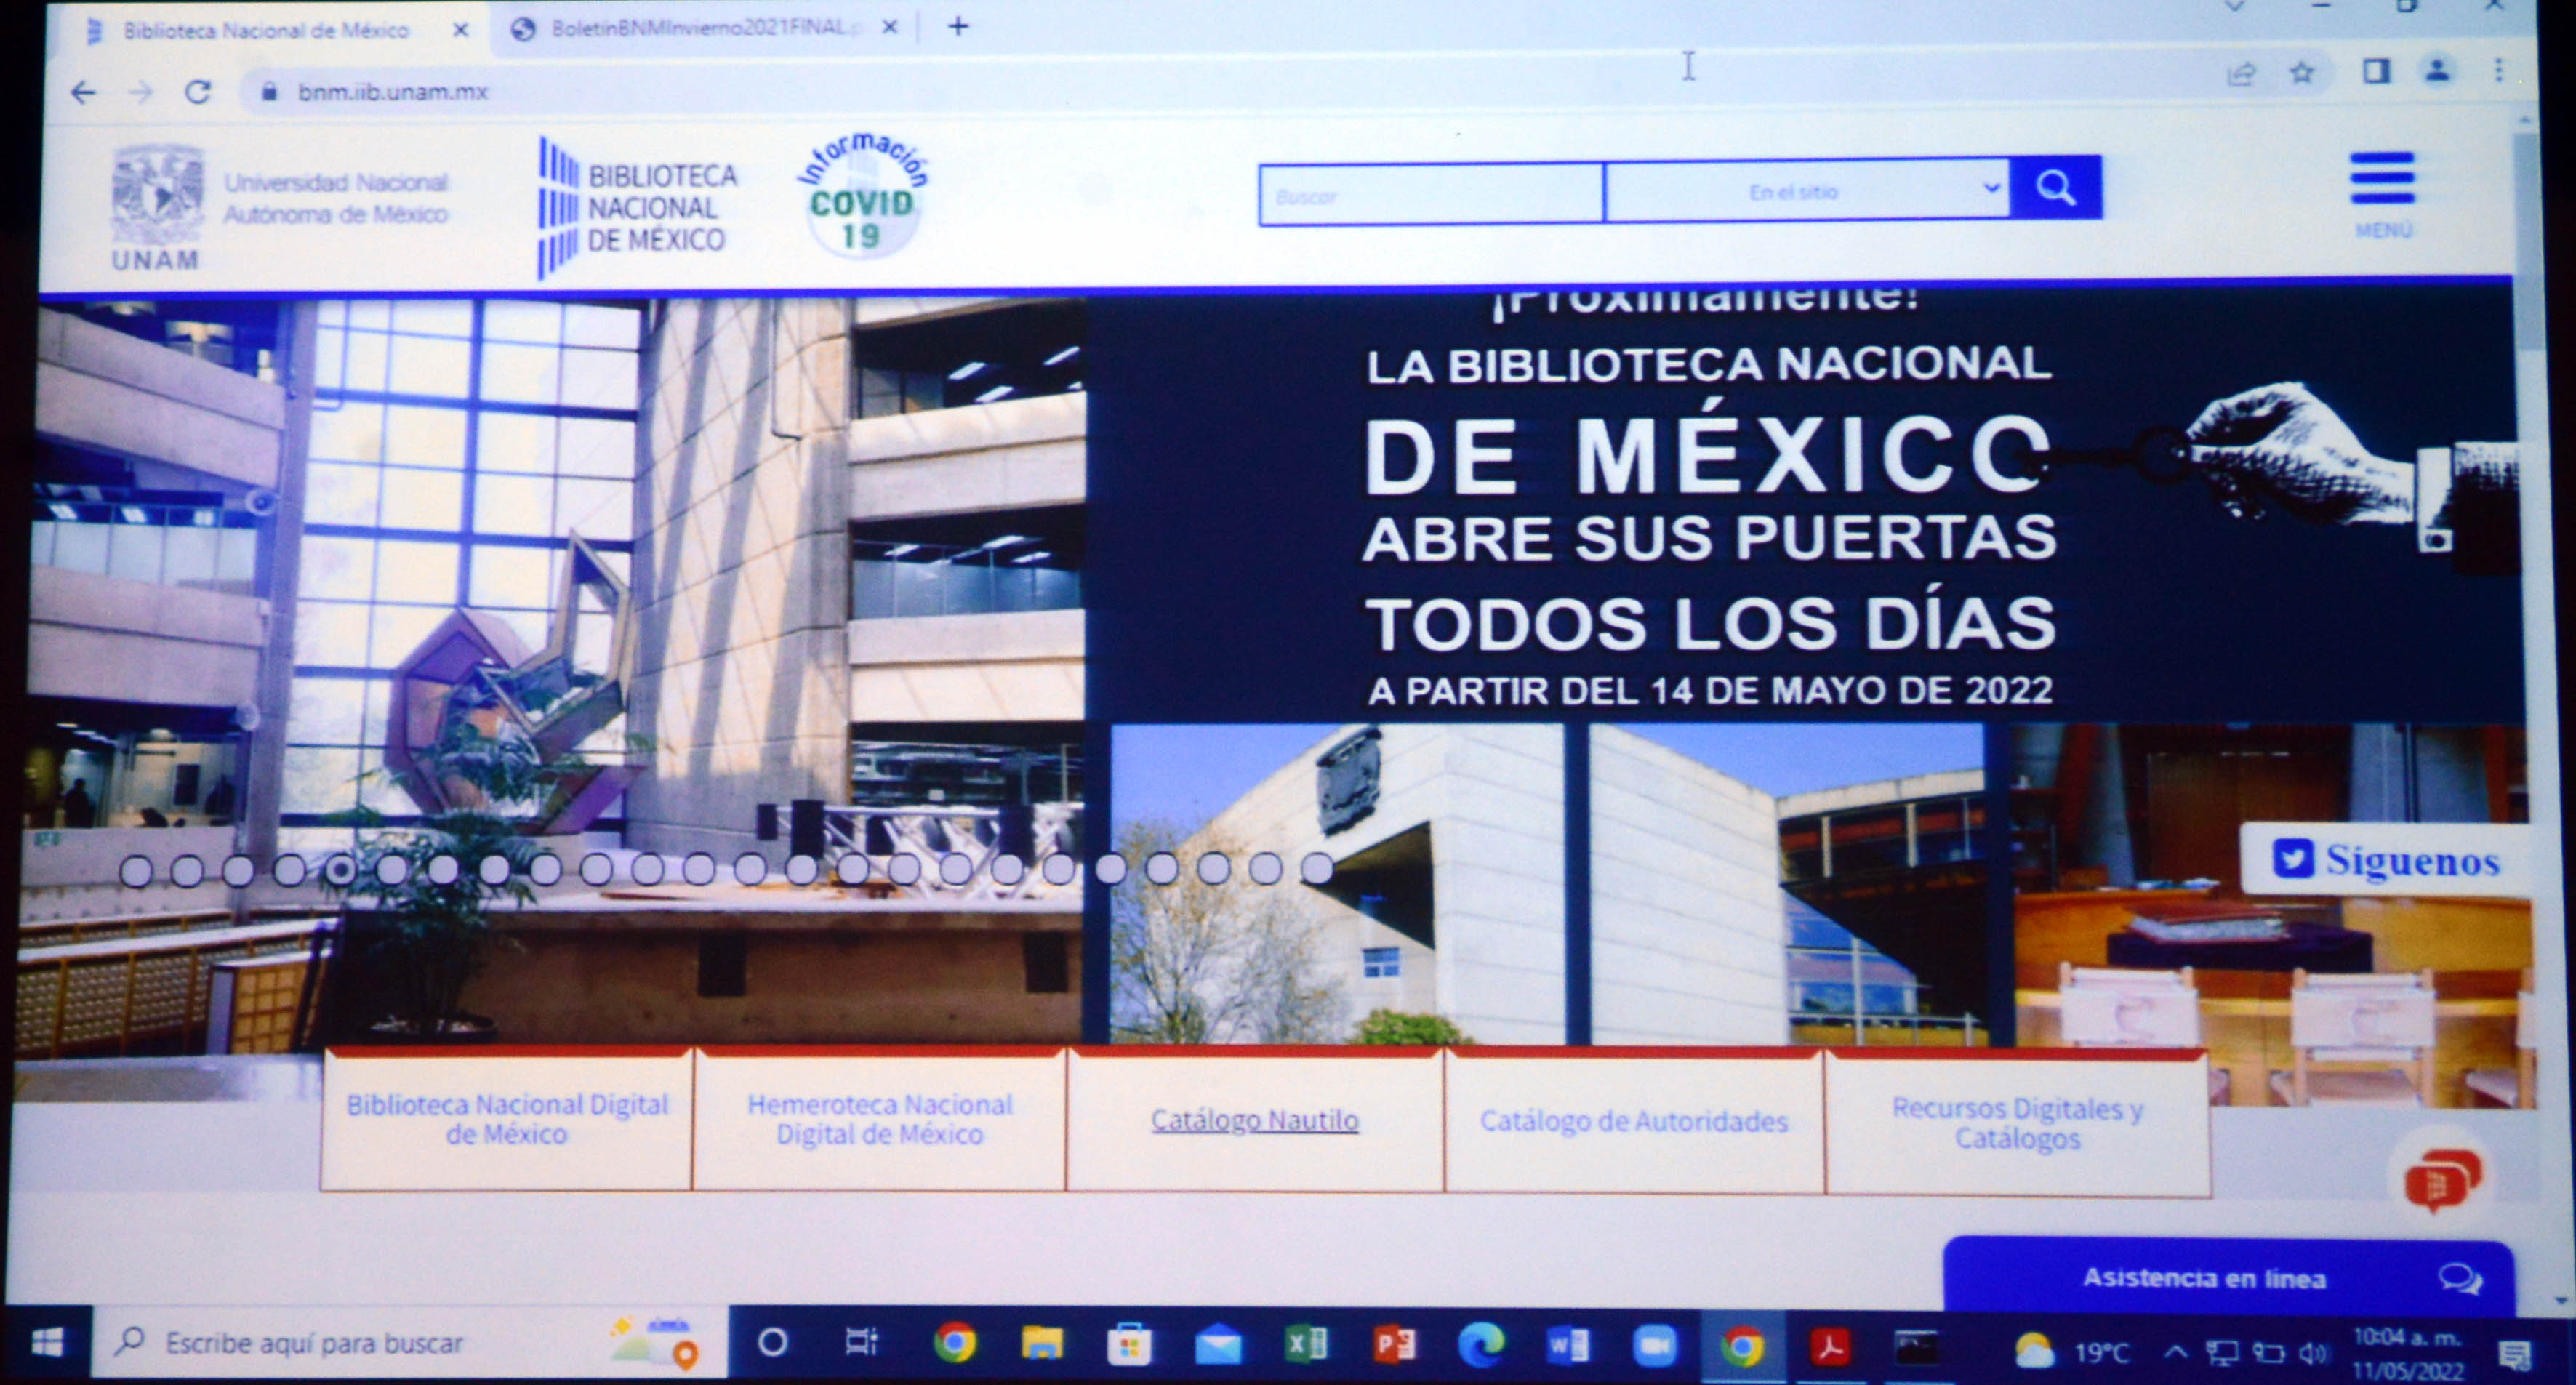Open Chrome three-dot menu
The height and width of the screenshot is (1385, 2576).
tap(2499, 69)
